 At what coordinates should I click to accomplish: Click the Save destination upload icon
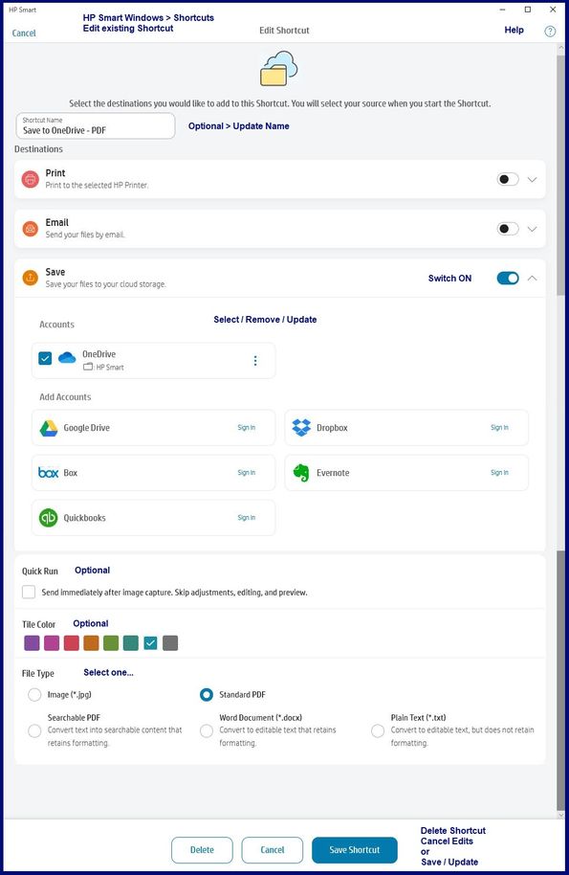[30, 278]
